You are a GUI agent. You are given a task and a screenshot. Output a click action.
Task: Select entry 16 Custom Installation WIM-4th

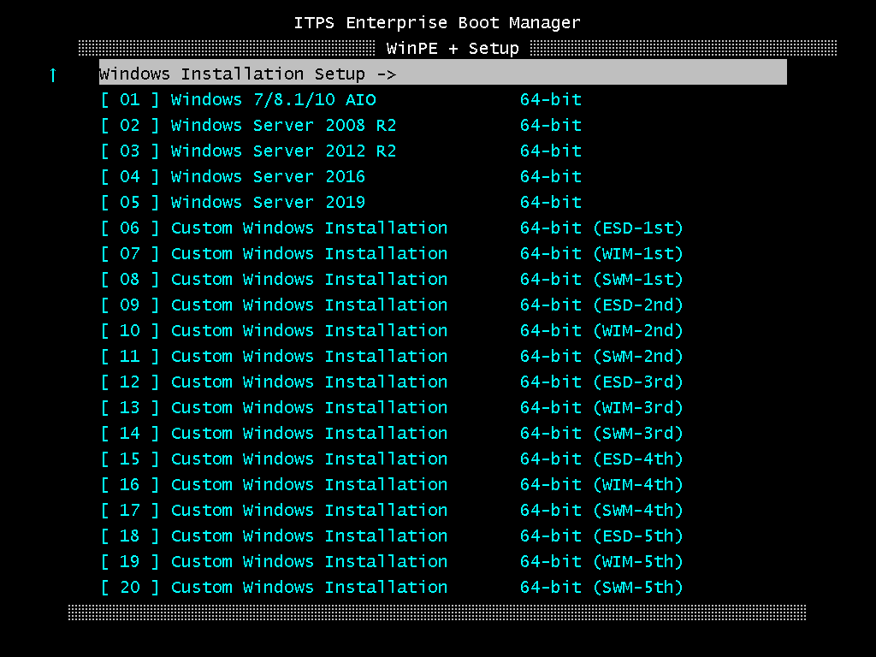coord(392,486)
